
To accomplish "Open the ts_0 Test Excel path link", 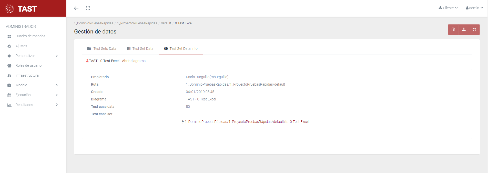I will tap(246, 122).
